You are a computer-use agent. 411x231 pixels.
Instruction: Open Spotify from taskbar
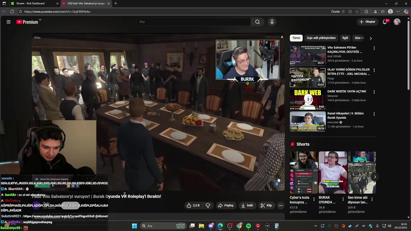click(249, 226)
